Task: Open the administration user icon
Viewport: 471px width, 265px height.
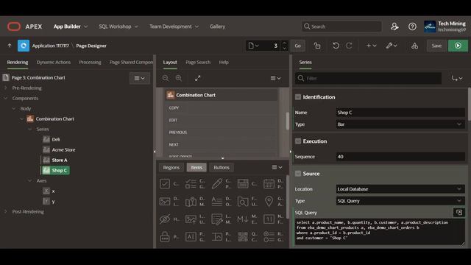Action: point(394,26)
